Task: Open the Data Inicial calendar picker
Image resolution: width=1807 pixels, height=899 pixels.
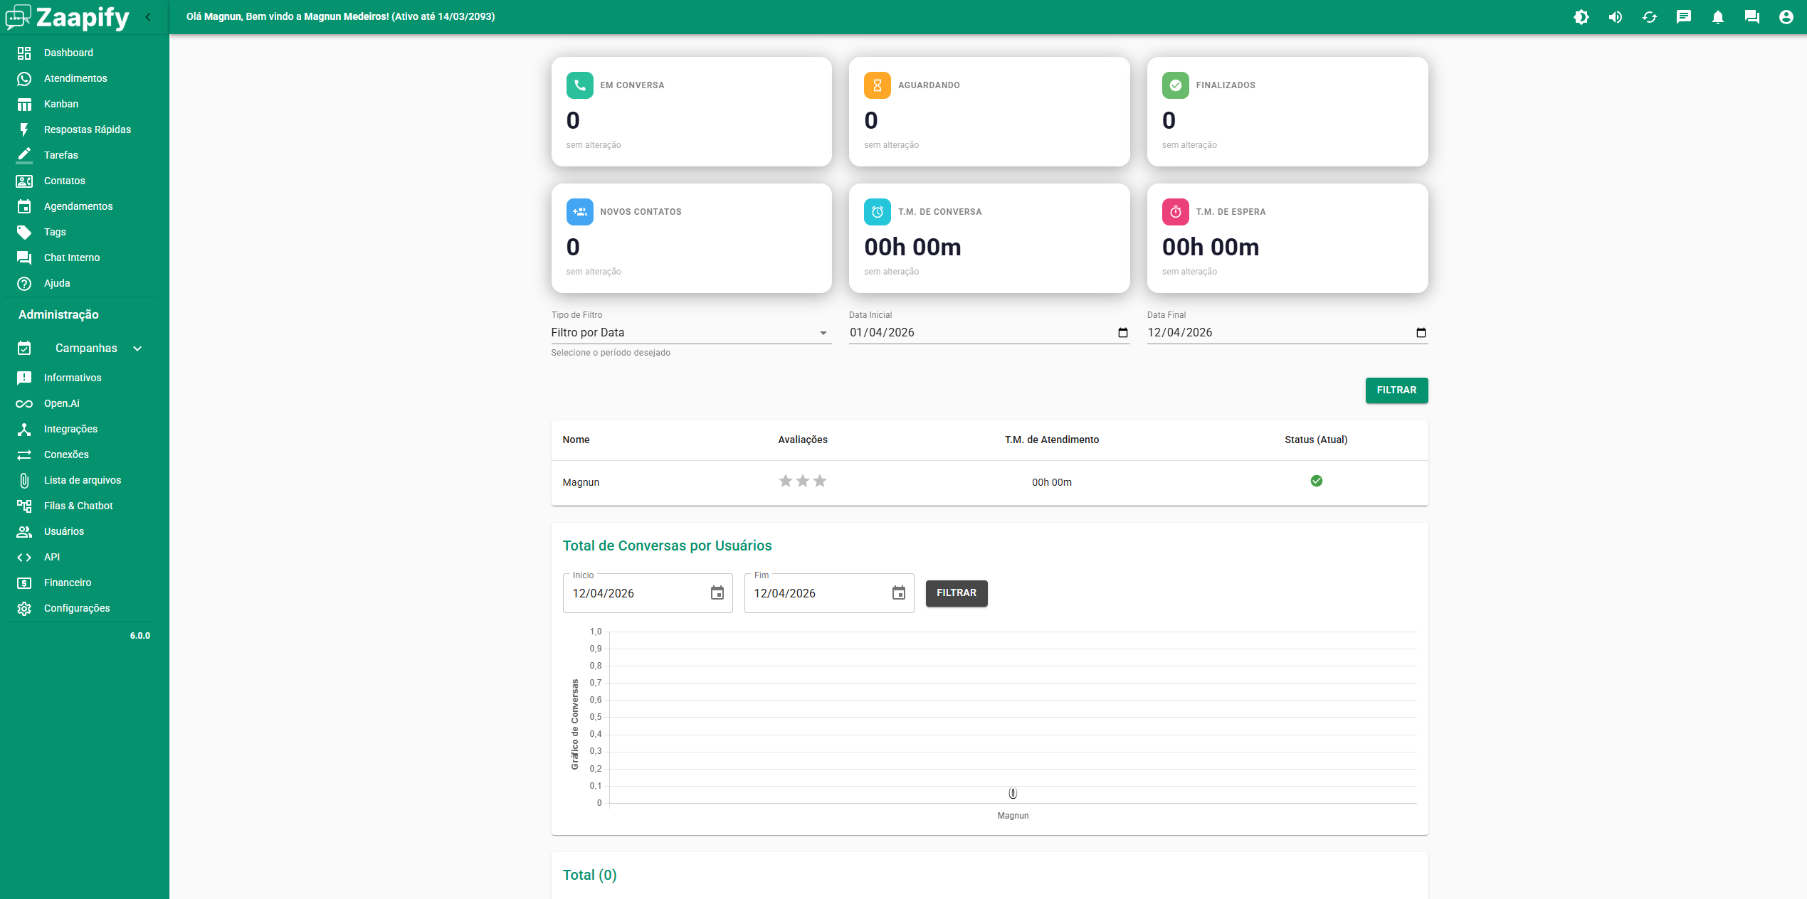Action: 1123,333
